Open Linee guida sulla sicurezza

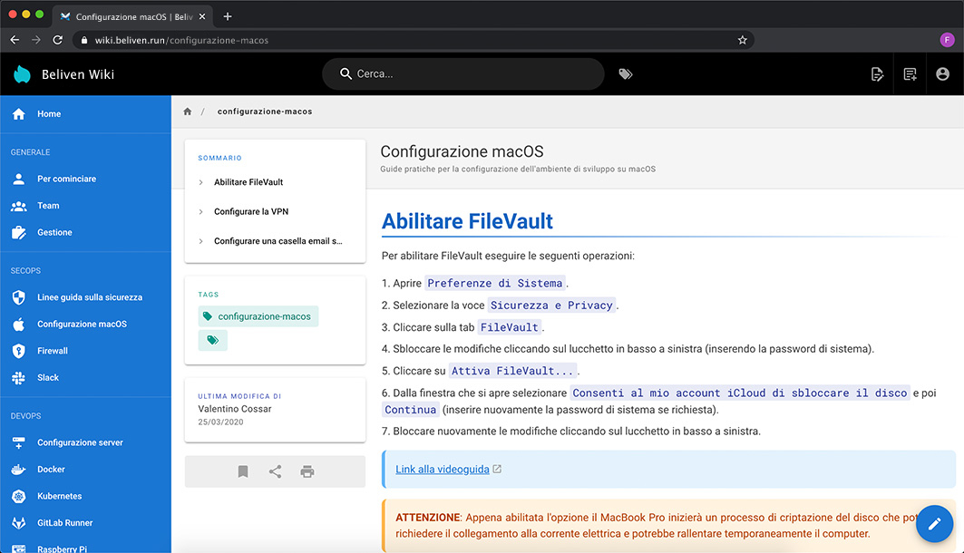click(x=85, y=297)
